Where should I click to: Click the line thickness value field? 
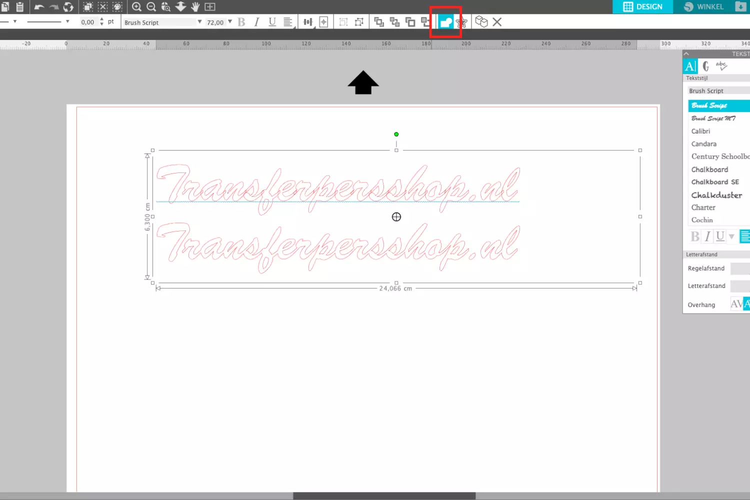tap(88, 22)
